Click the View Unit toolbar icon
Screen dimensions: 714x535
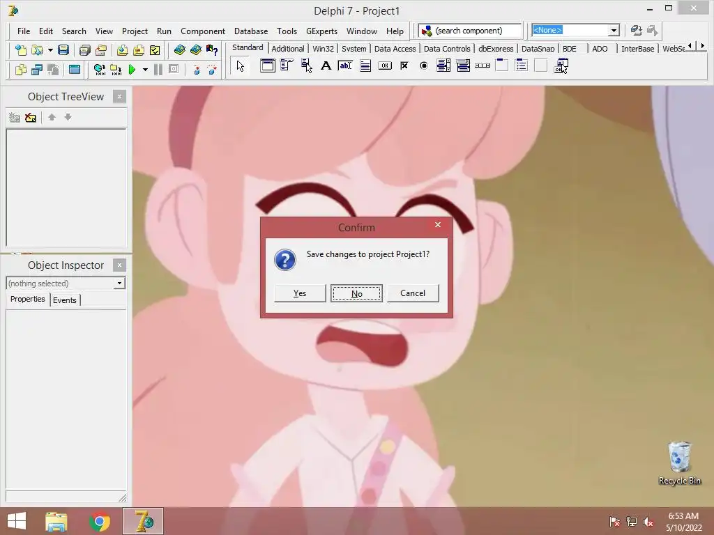pos(21,70)
